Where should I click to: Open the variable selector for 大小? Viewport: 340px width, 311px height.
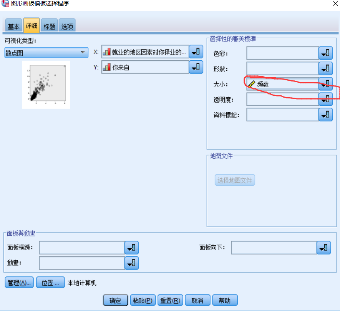(325, 84)
